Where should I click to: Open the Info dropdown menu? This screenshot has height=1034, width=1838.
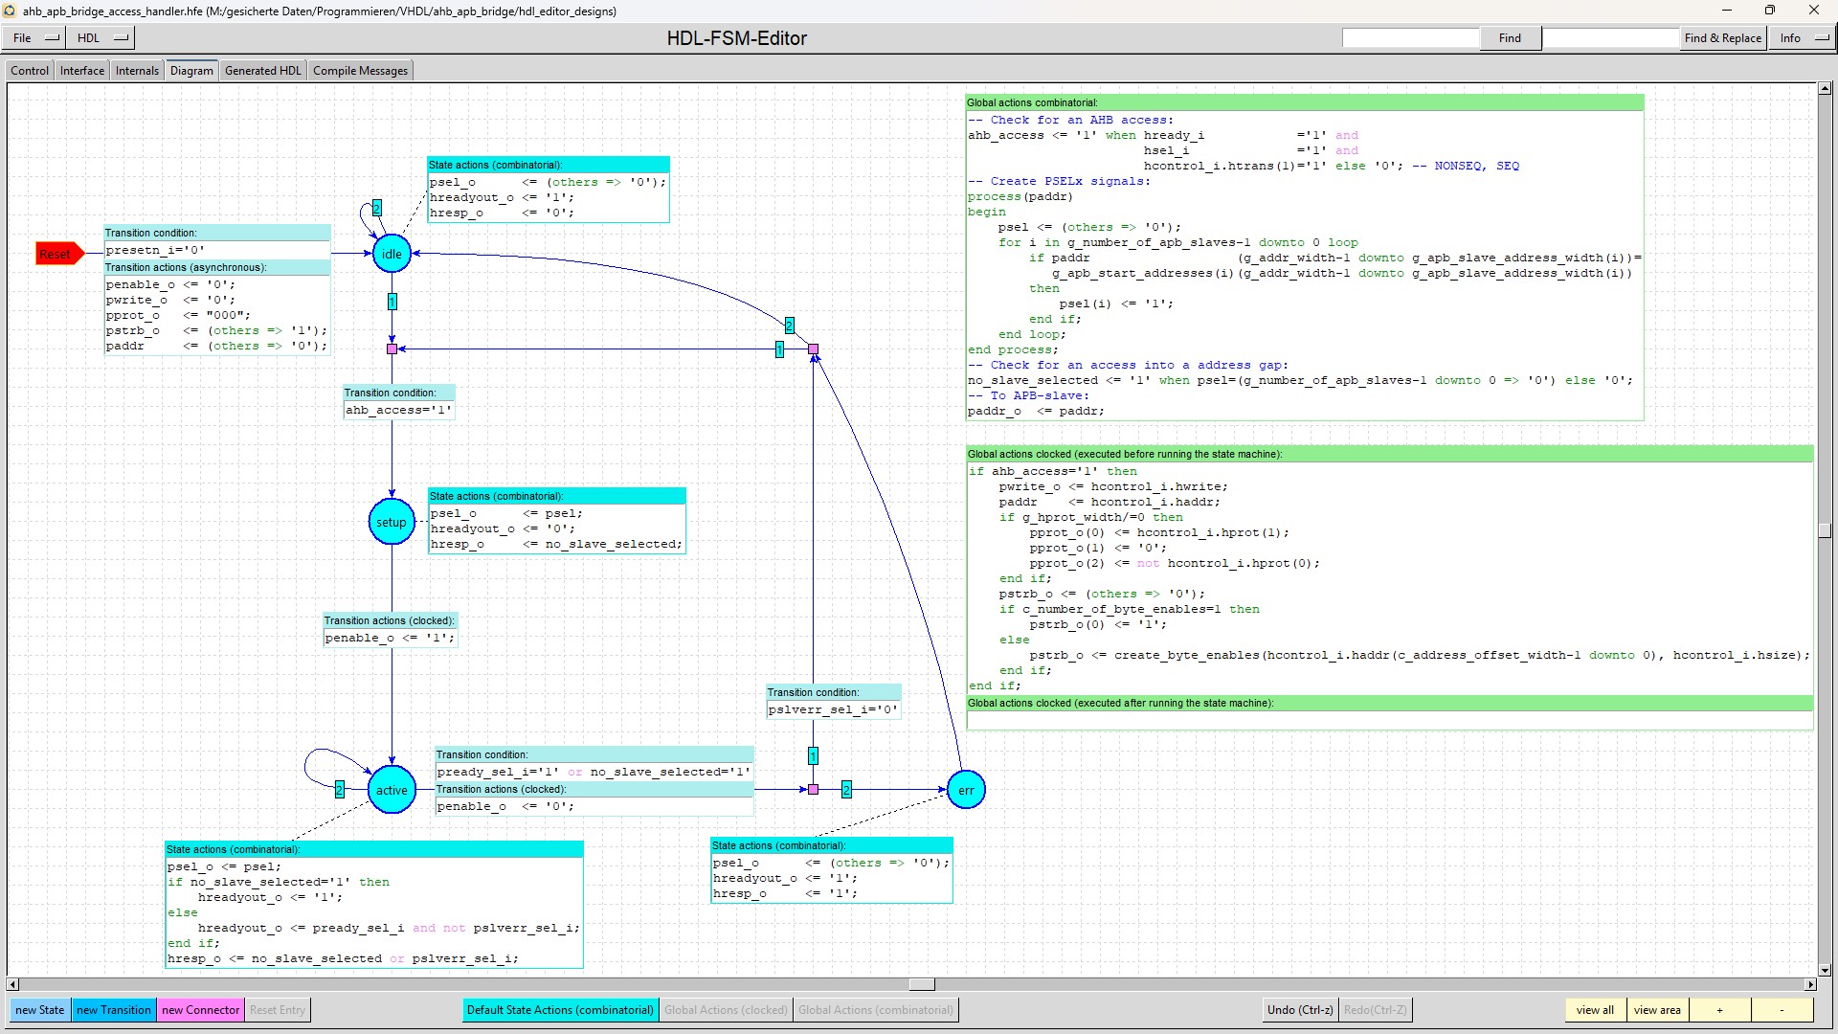point(1804,38)
